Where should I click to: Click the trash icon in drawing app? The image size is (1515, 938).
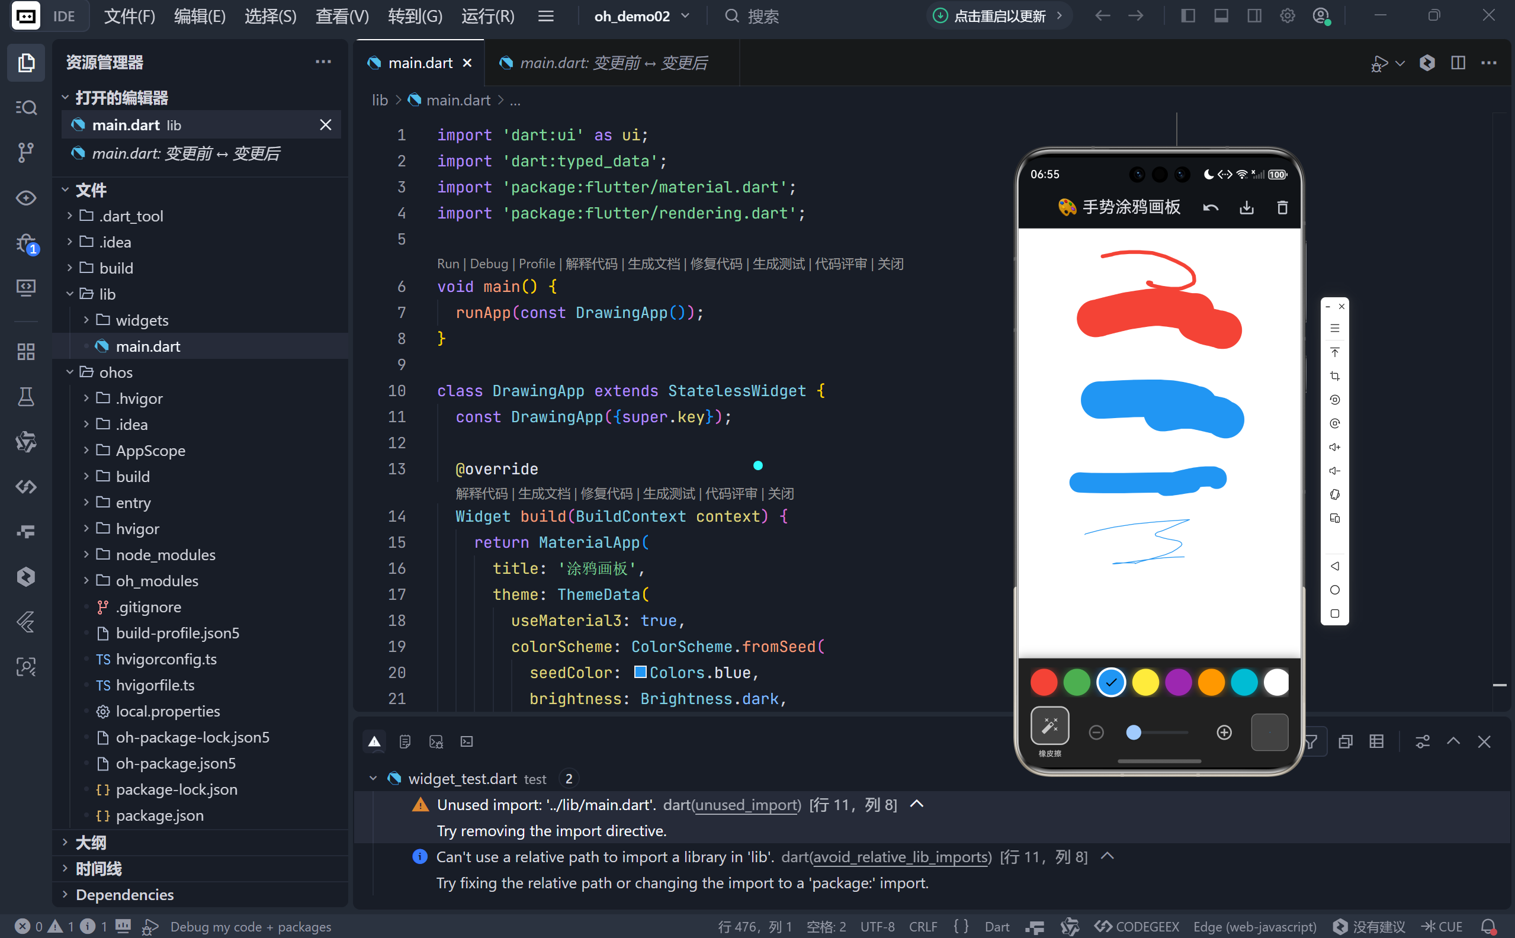click(1282, 208)
